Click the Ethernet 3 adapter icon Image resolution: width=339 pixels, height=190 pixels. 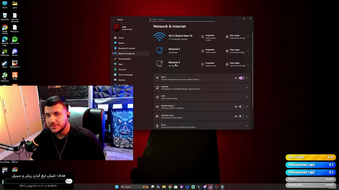[159, 64]
